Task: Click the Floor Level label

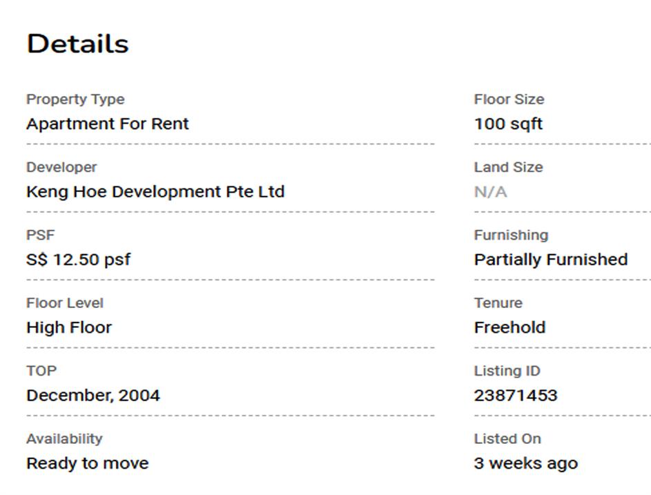Action: coord(64,303)
